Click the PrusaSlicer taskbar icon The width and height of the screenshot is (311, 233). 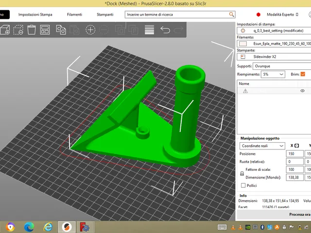[67, 227]
